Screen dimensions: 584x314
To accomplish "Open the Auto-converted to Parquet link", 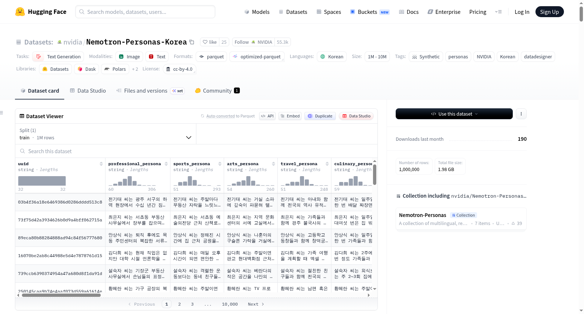I will 220,116.
